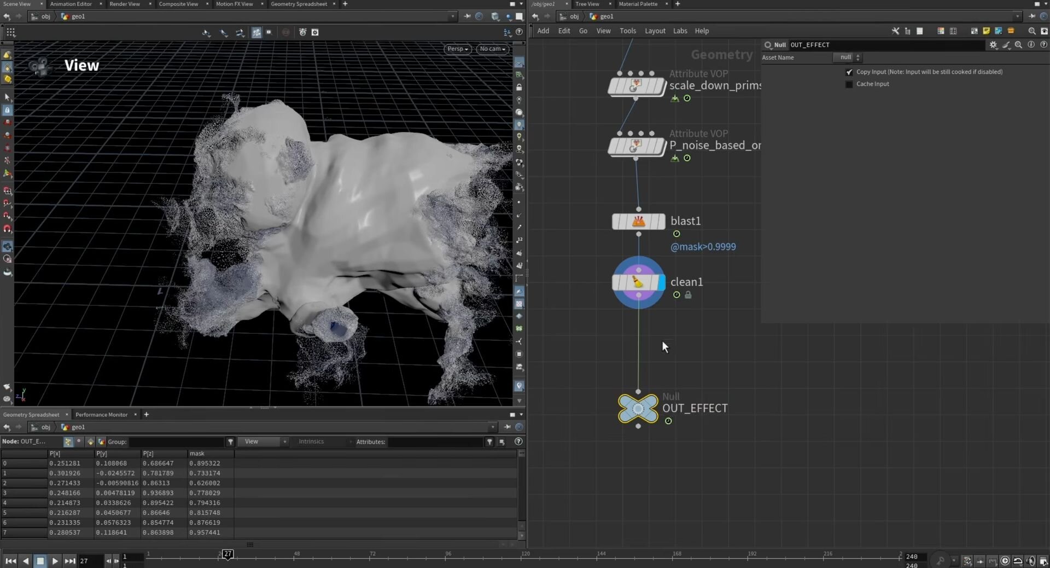Enable the Cache Input checkbox
This screenshot has width=1050, height=568.
849,84
